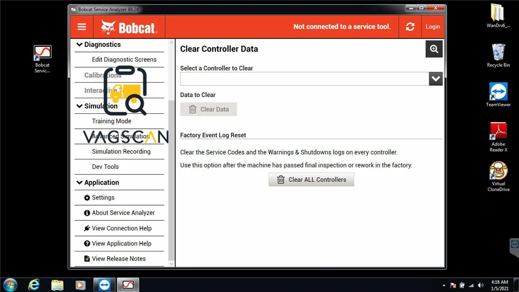Open Settings from sidebar
Screen dimensions: 519x292
103,197
